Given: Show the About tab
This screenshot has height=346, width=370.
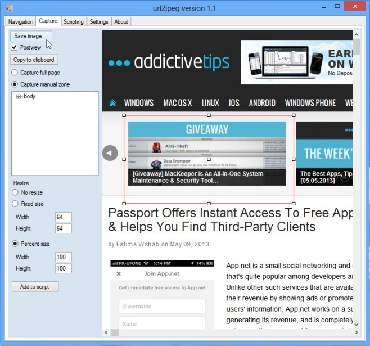Looking at the screenshot, I should (121, 22).
